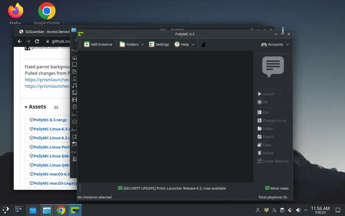This screenshot has width=345, height=216.
Task: Click 'Total playtime: 0s' in status bar
Action: pyautogui.click(x=273, y=197)
